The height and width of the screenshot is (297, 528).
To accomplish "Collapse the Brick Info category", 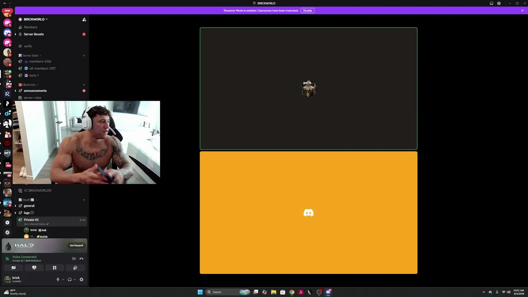I will click(29, 85).
